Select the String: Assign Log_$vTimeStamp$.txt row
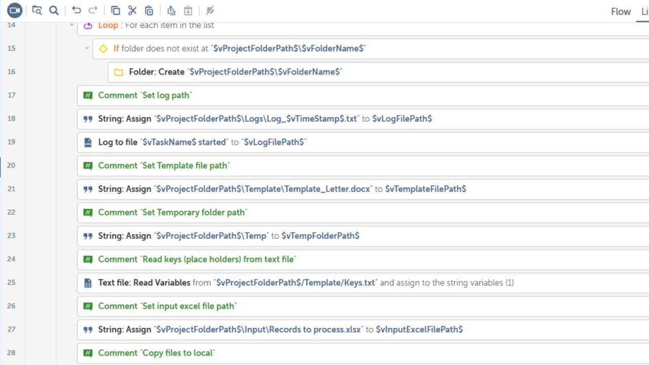Image resolution: width=649 pixels, height=365 pixels. [363, 119]
